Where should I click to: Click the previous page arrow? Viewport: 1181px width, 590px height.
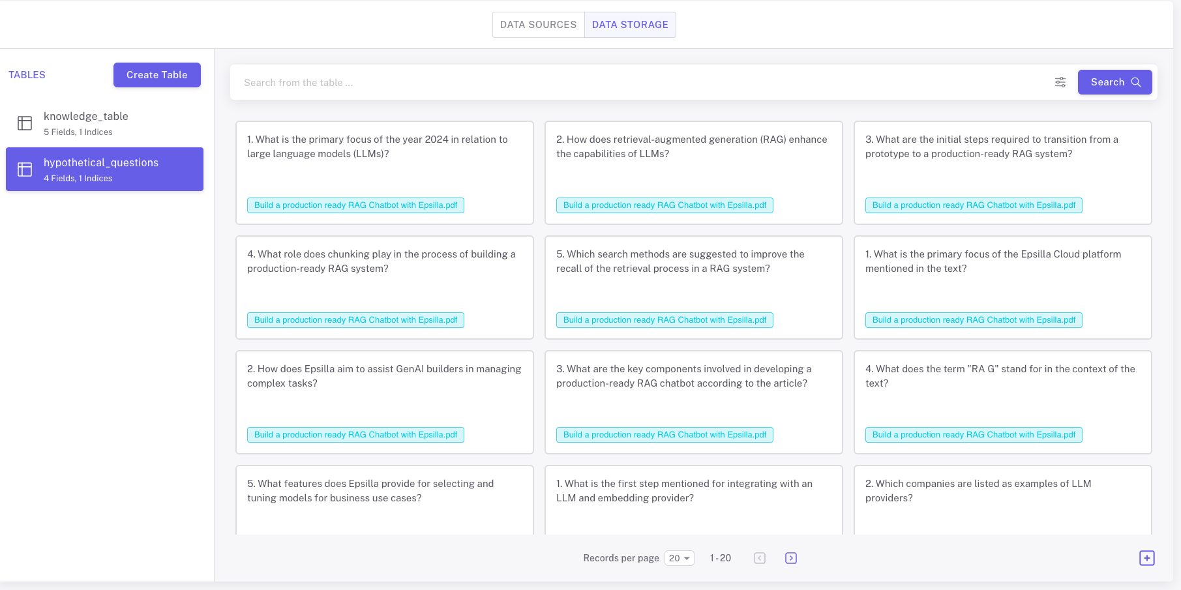pyautogui.click(x=760, y=558)
